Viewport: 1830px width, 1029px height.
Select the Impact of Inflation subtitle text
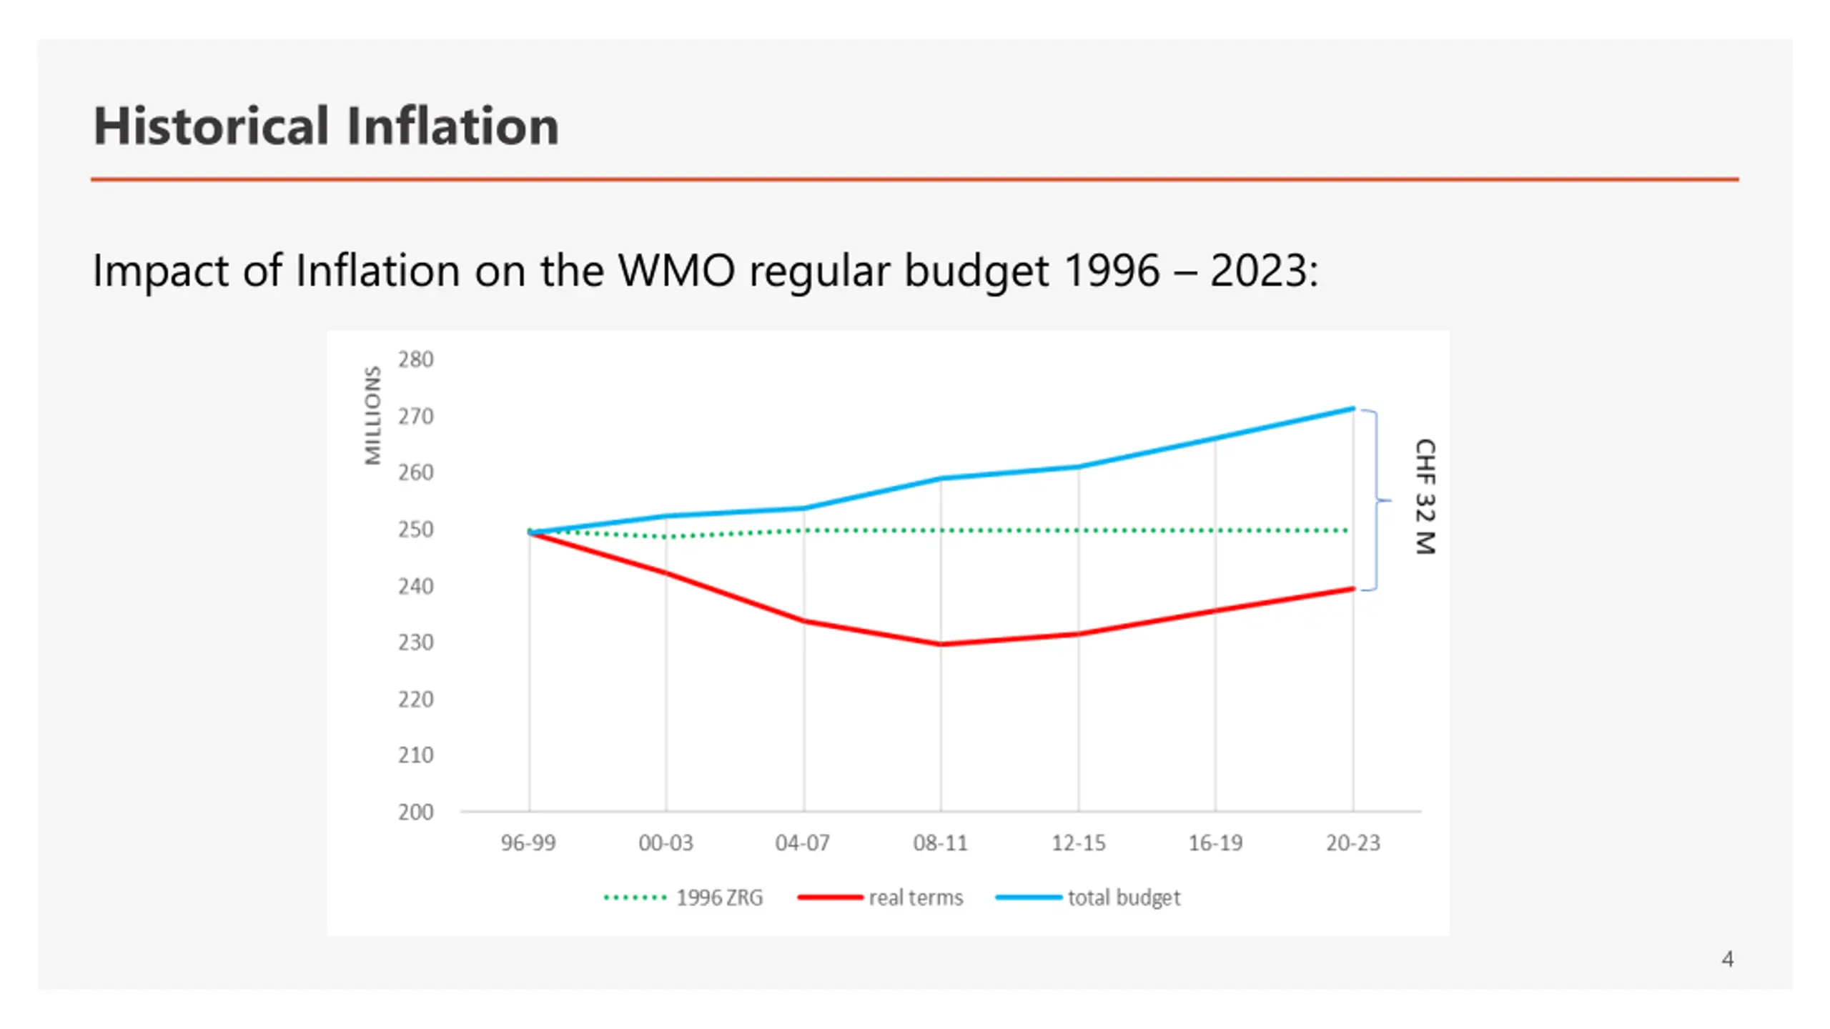(x=705, y=272)
